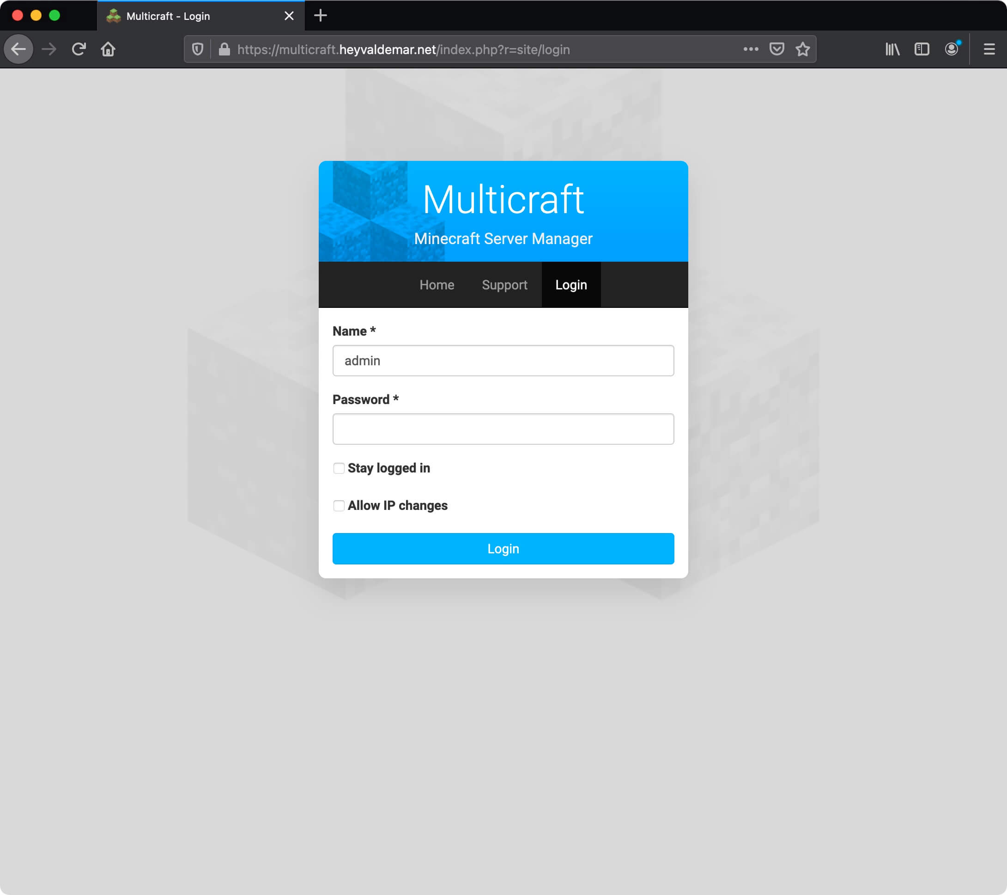Navigate to the Home tab
The width and height of the screenshot is (1007, 895).
tap(437, 284)
